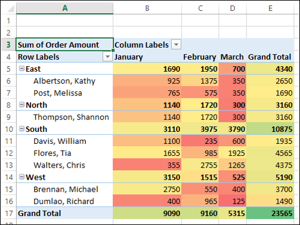The width and height of the screenshot is (300, 225).
Task: Select row 17 header
Action: [x=8, y=213]
